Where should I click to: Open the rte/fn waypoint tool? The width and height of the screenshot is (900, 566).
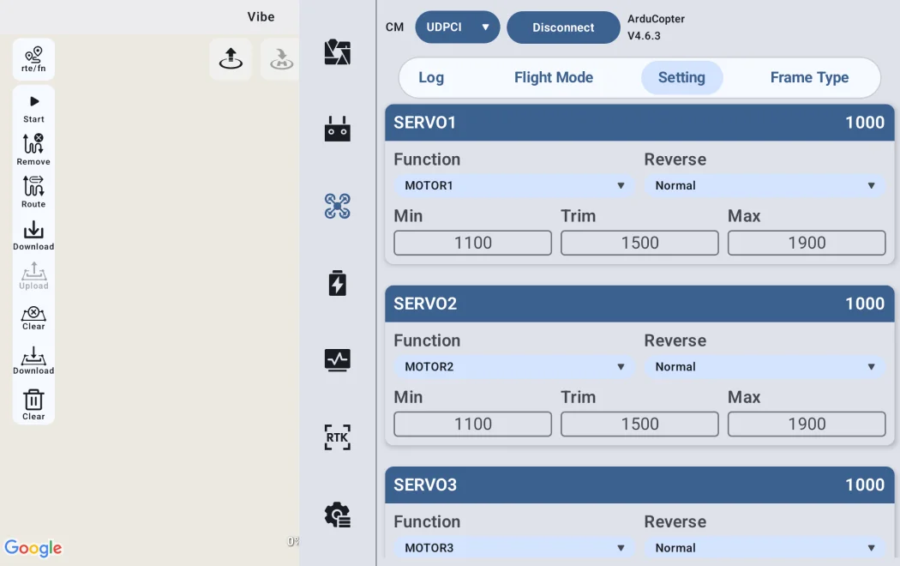(34, 59)
